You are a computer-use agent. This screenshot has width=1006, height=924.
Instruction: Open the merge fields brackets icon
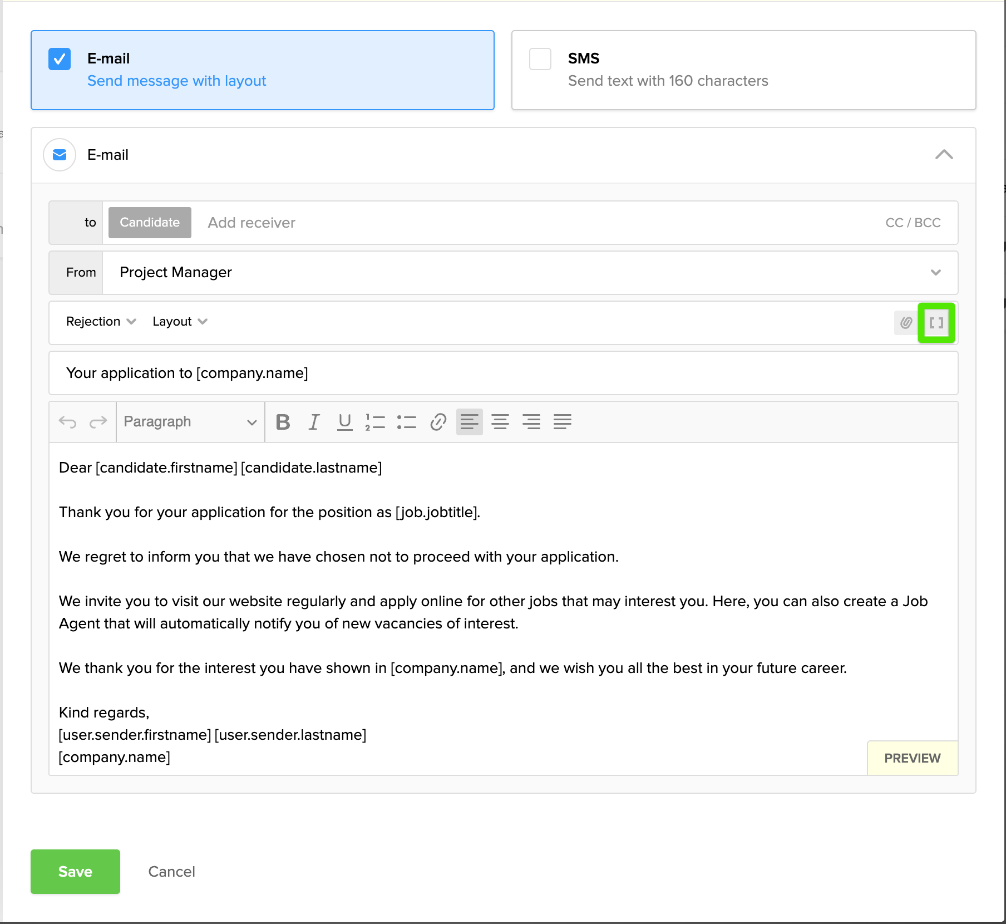tap(936, 323)
